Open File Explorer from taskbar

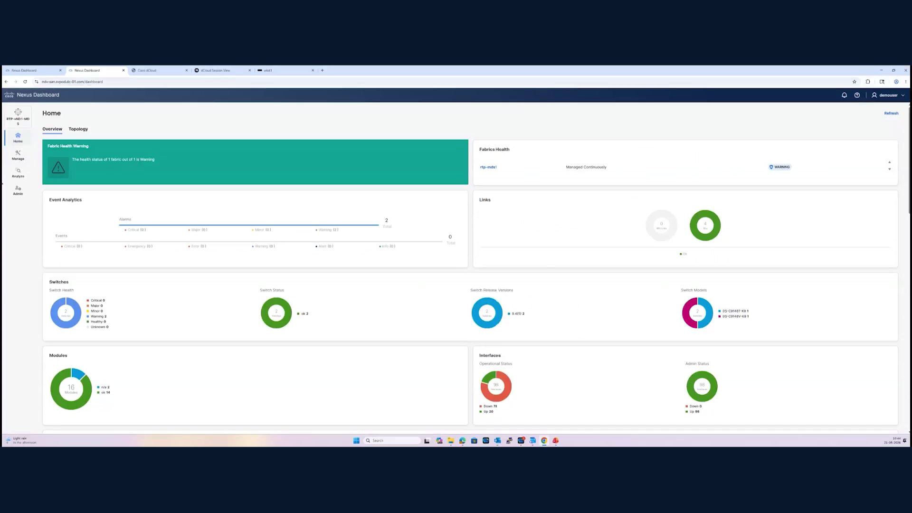click(451, 441)
